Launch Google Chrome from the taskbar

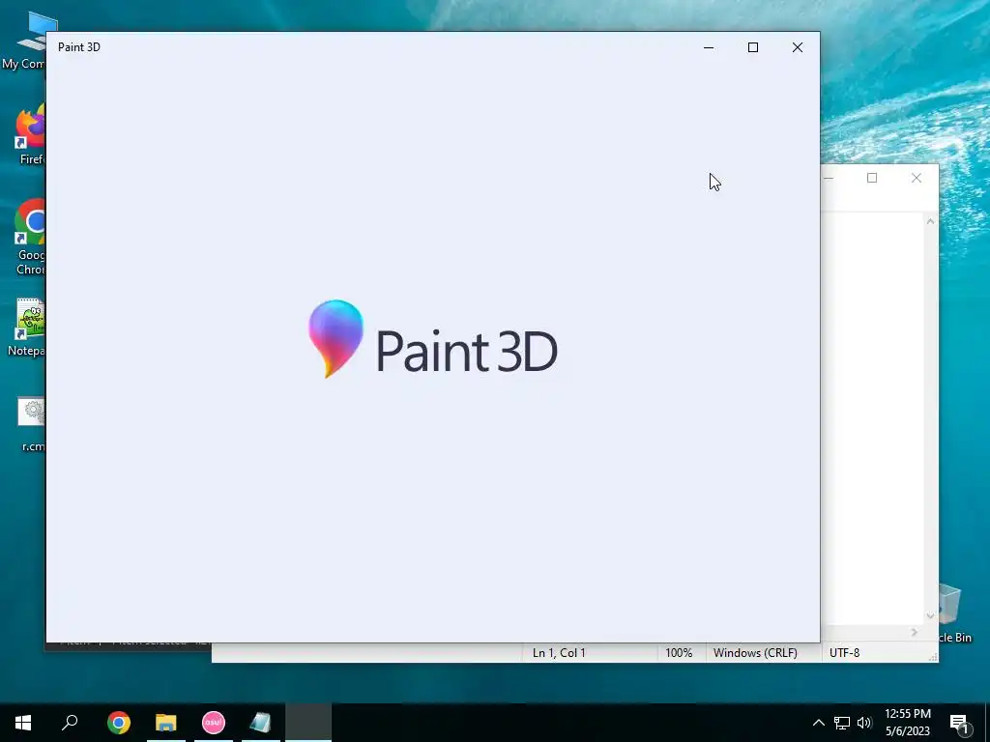pyautogui.click(x=119, y=723)
